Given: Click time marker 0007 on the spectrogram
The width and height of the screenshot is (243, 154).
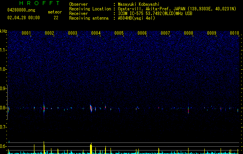Looking at the screenshot, I should (x=165, y=33).
